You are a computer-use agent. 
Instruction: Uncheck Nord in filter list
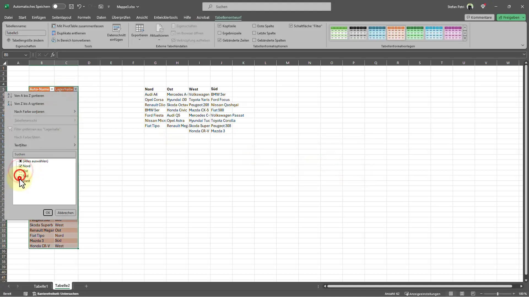click(x=20, y=166)
